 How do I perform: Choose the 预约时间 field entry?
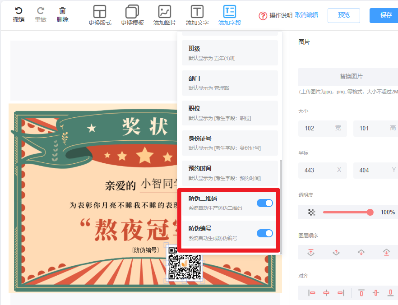[x=230, y=173]
